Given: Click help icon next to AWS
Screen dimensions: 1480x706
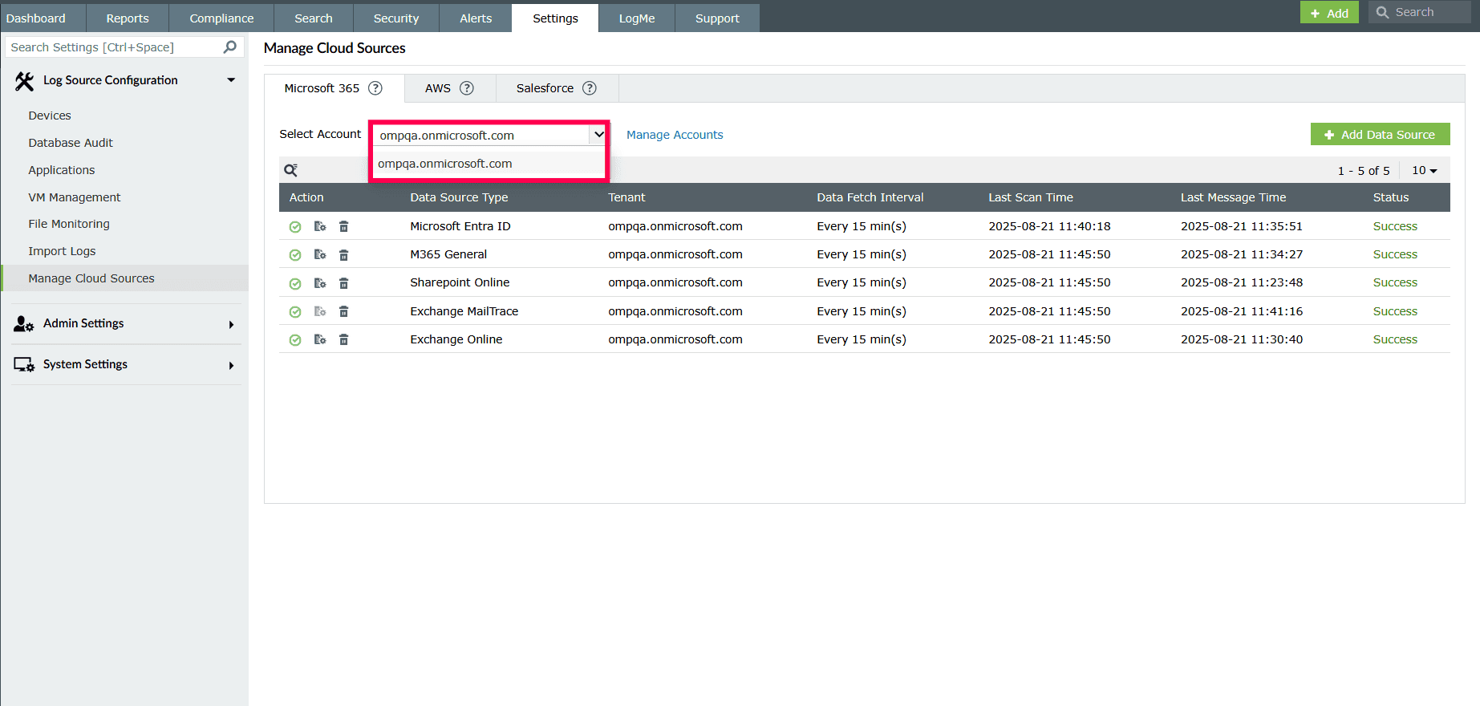Looking at the screenshot, I should coord(467,88).
